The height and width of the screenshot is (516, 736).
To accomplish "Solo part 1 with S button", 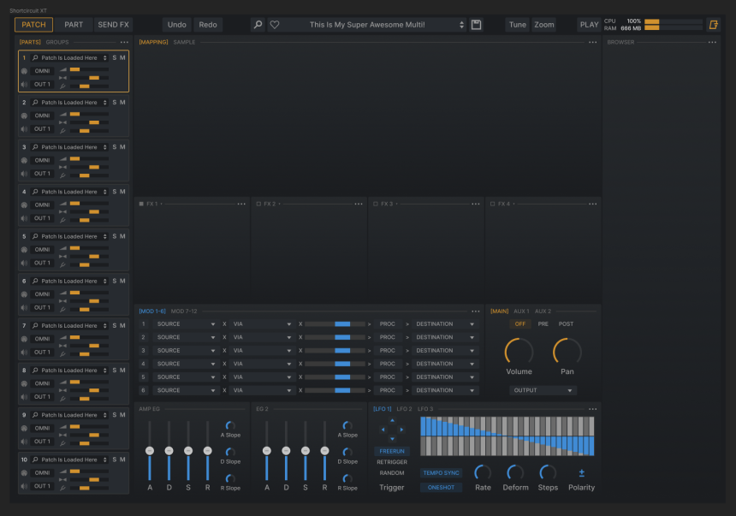I will pyautogui.click(x=114, y=58).
